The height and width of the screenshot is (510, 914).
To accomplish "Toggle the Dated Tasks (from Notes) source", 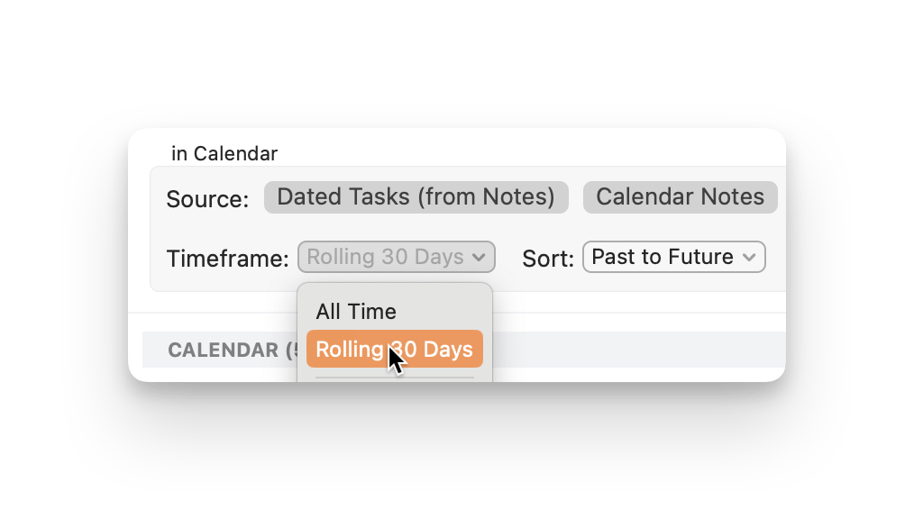I will [416, 197].
